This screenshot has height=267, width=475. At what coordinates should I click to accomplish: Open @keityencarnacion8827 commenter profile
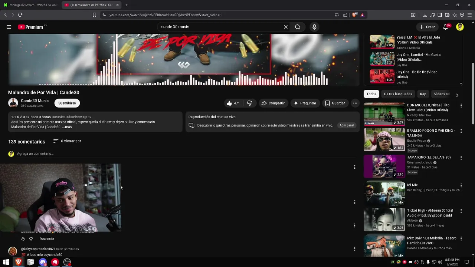(x=38, y=249)
